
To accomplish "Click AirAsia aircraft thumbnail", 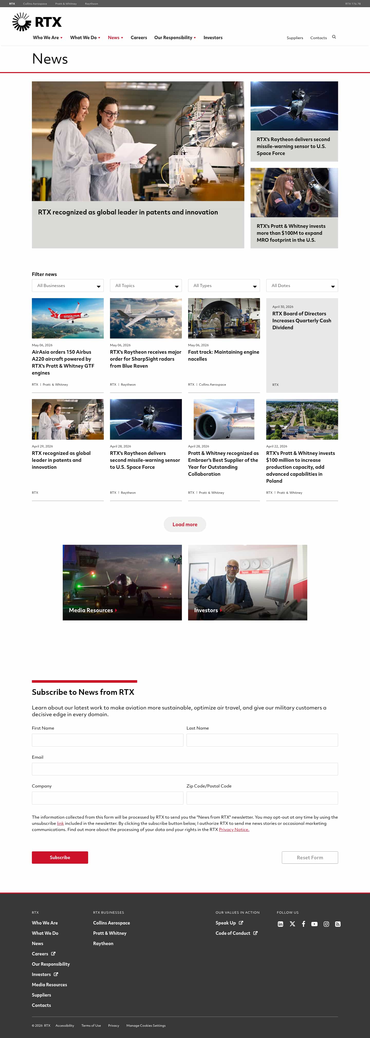I will (x=68, y=318).
